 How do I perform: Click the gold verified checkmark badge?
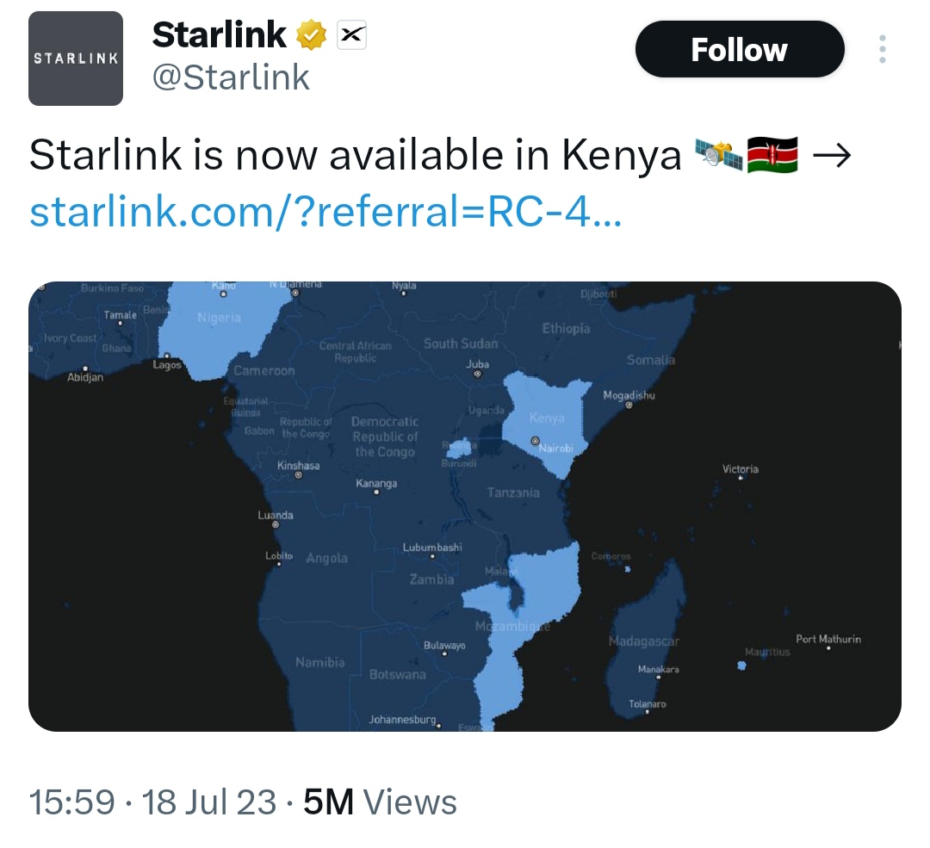click(x=312, y=35)
